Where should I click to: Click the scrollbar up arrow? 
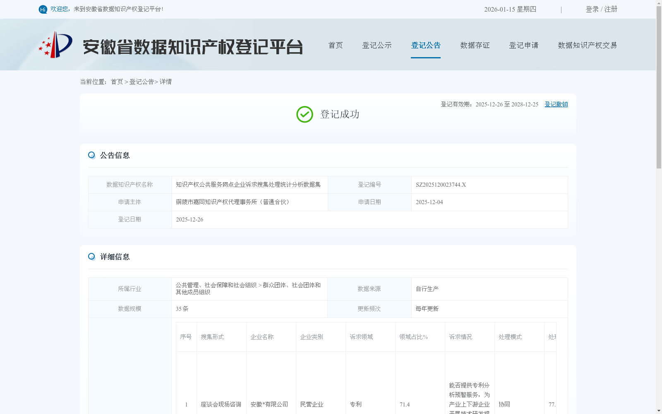pyautogui.click(x=659, y=3)
